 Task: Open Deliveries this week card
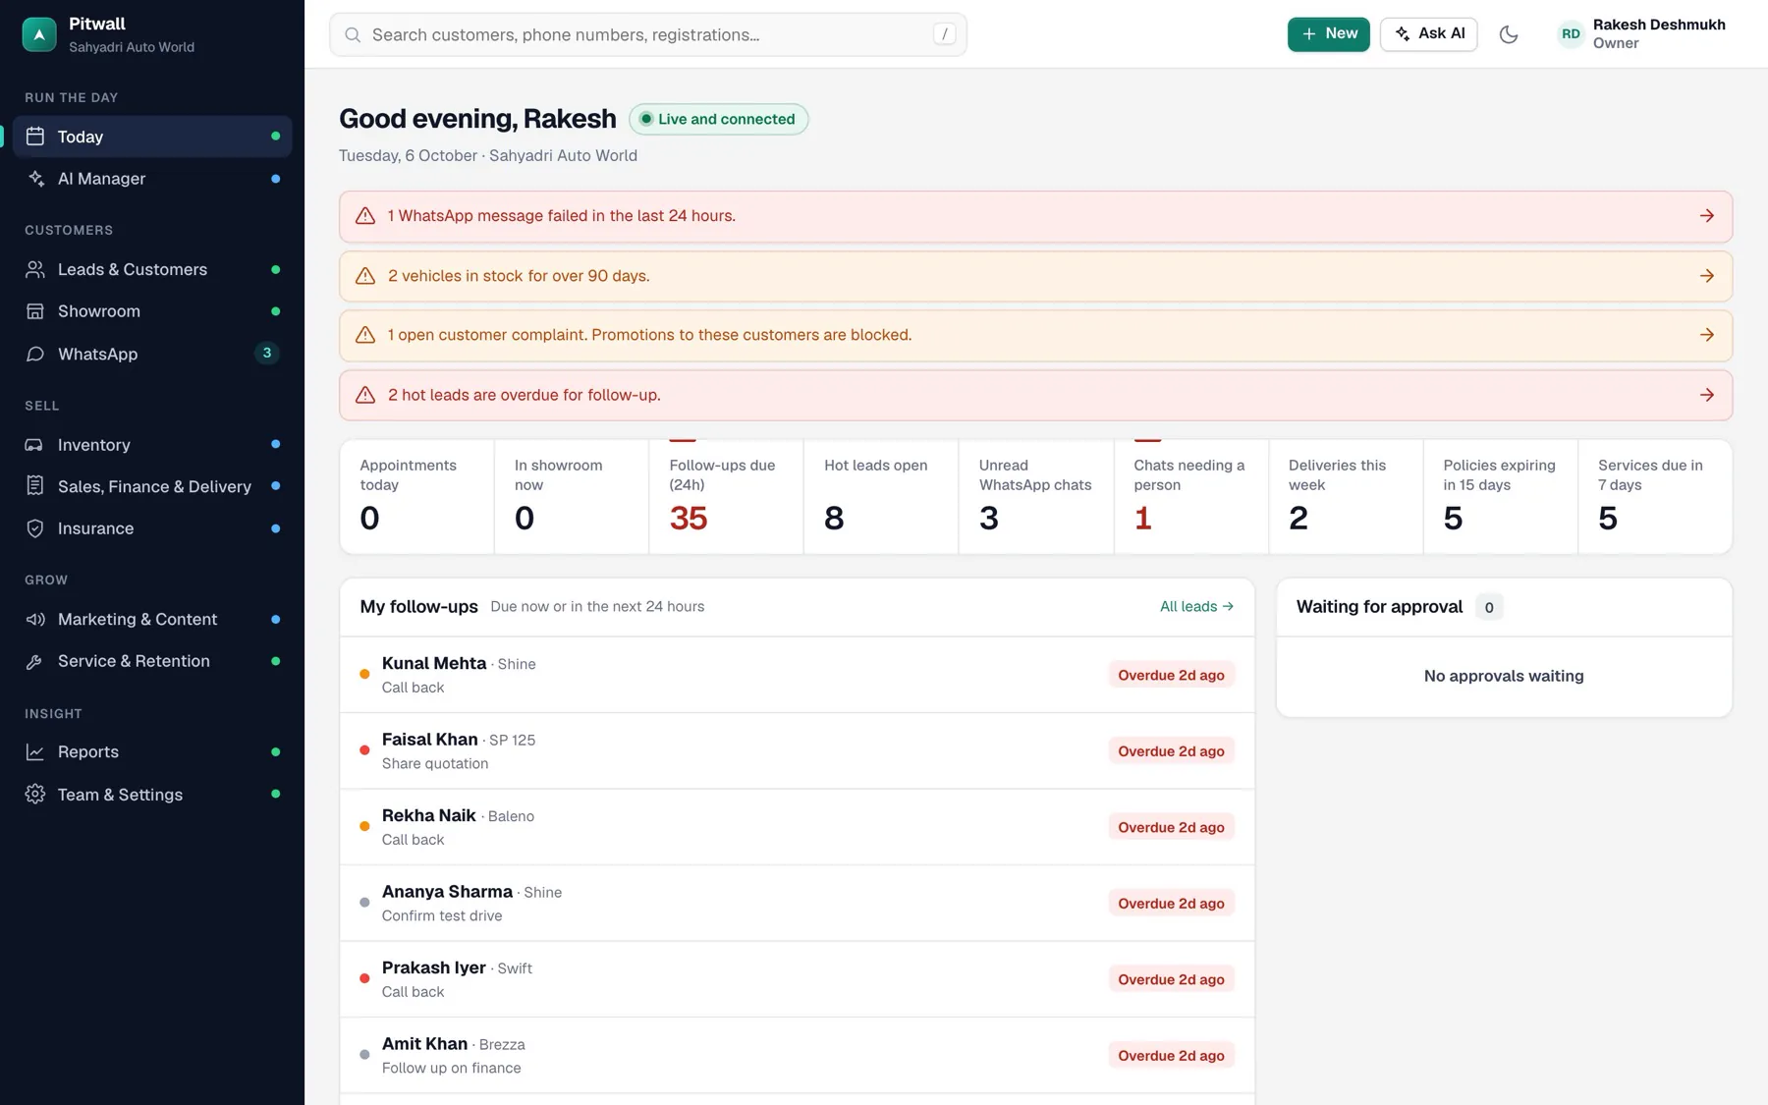click(1346, 497)
